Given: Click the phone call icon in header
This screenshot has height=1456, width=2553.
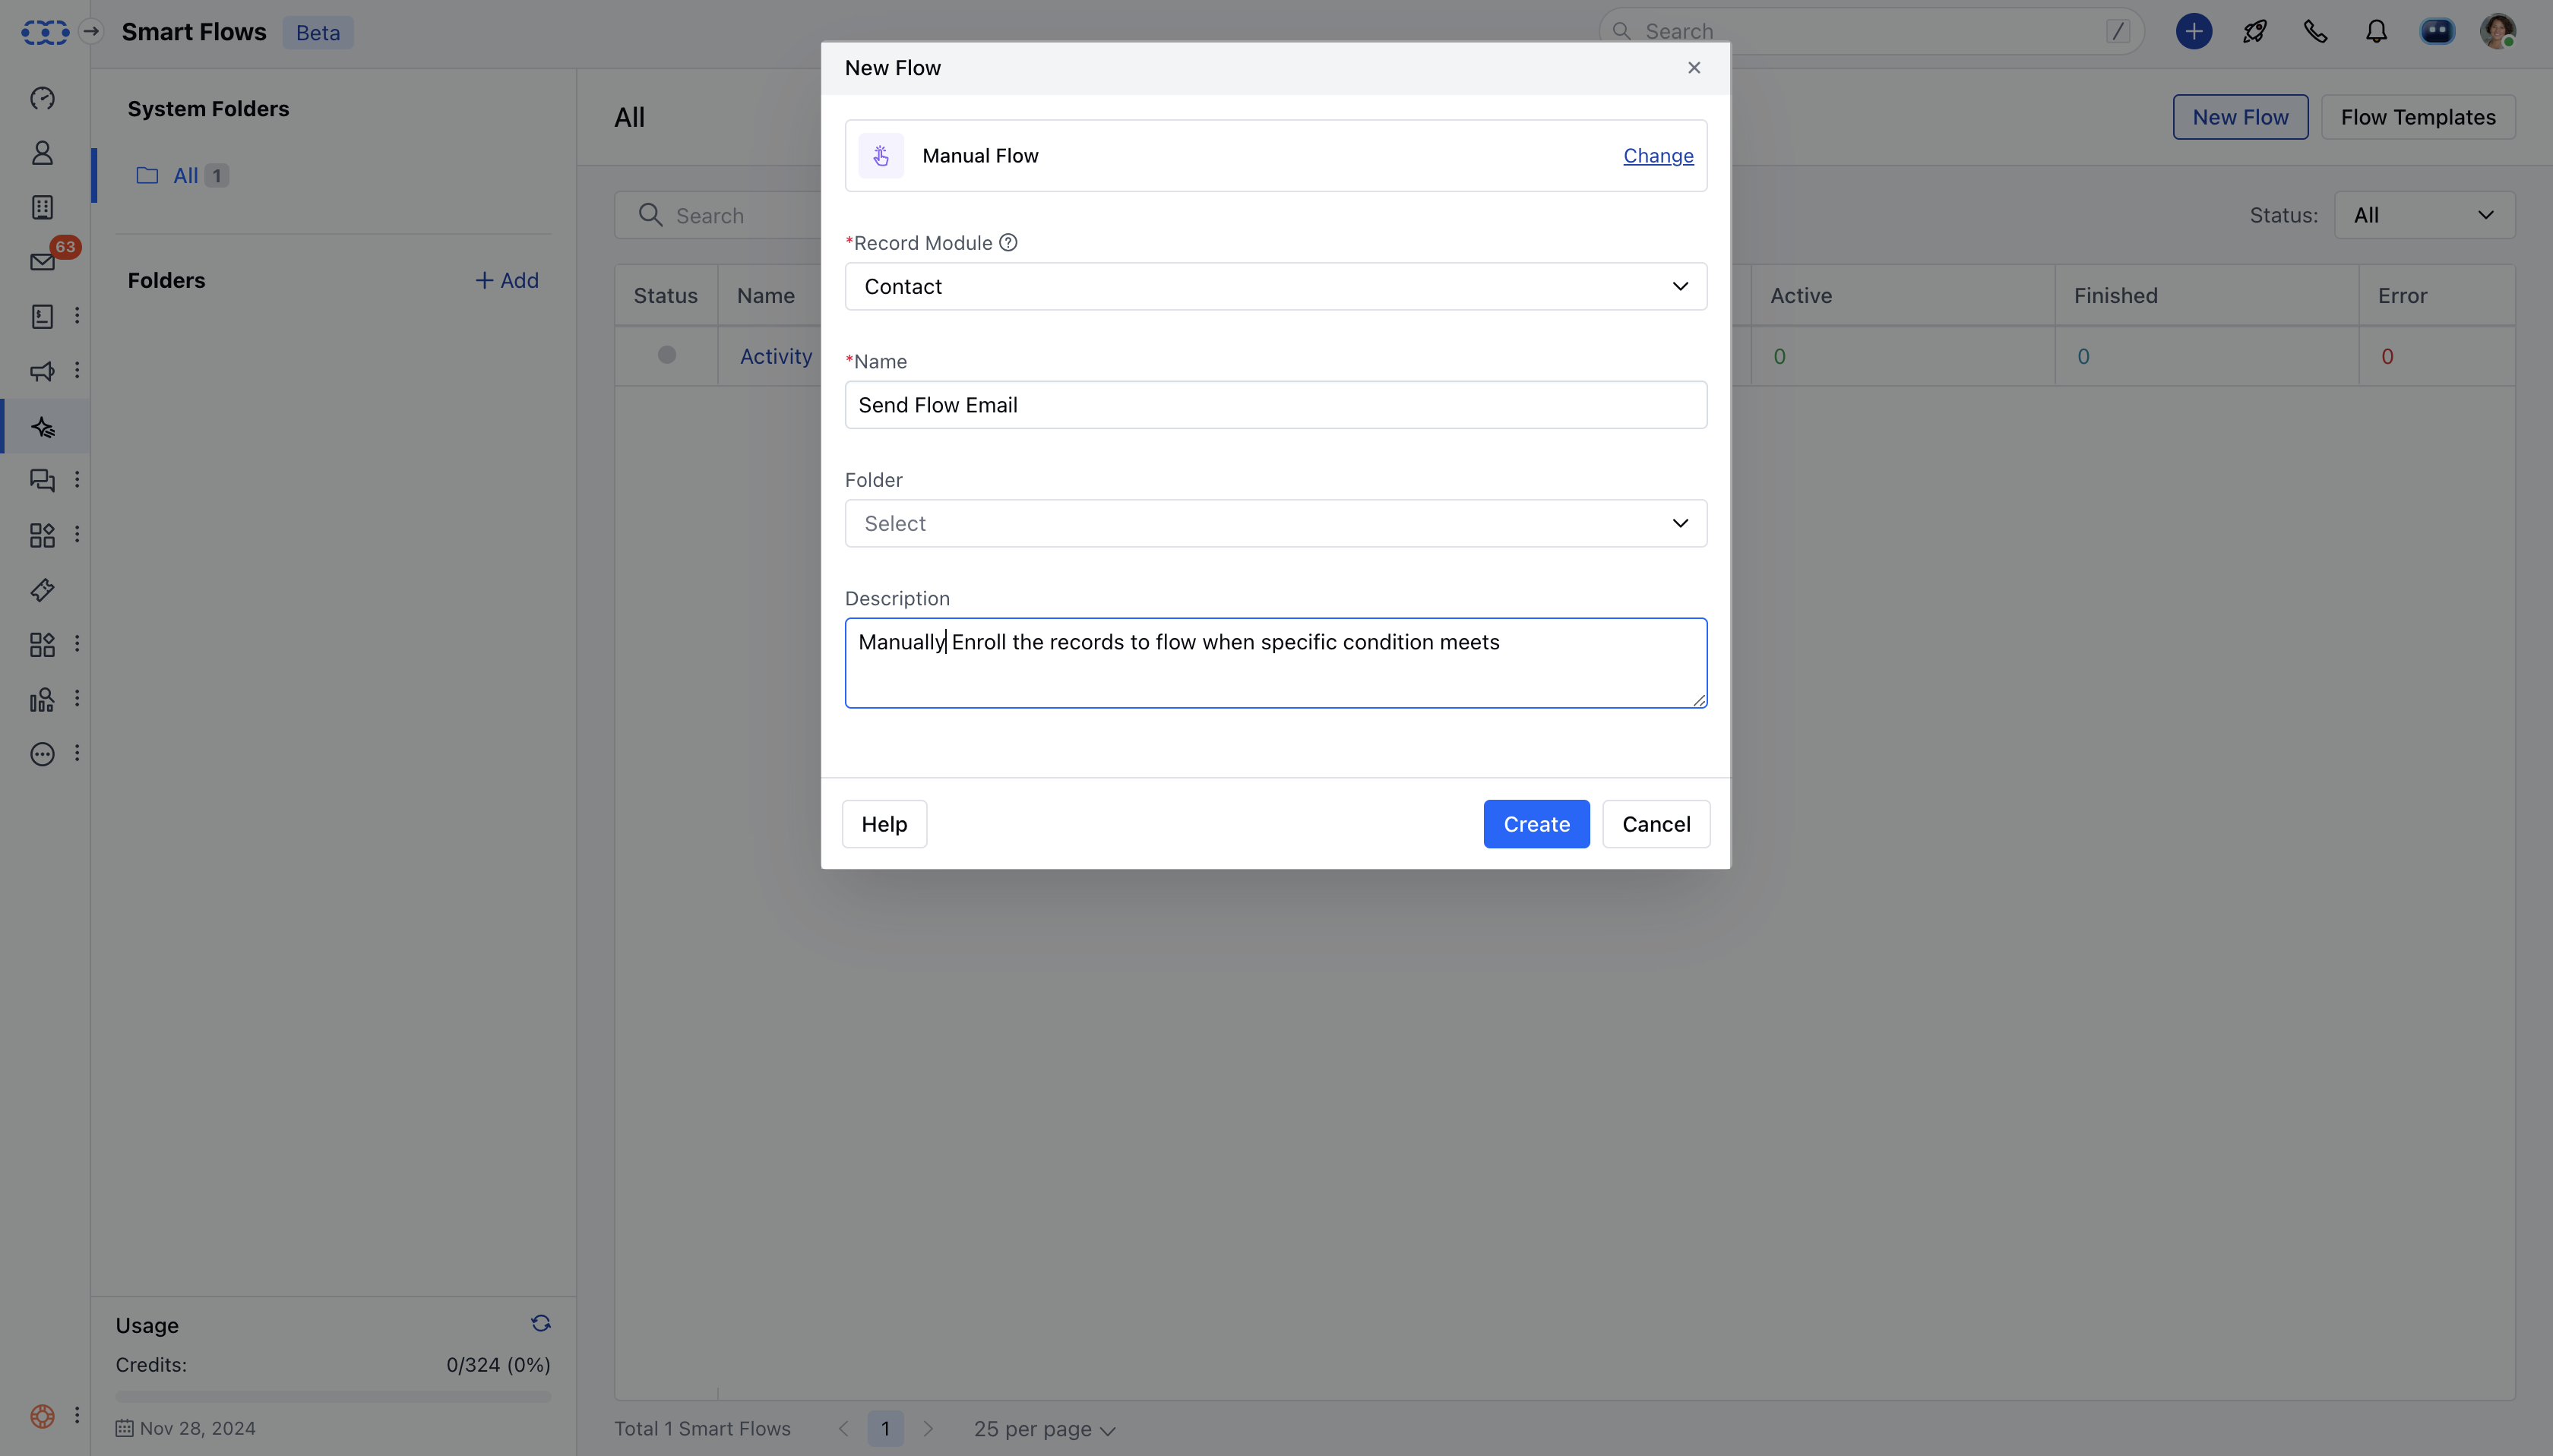Looking at the screenshot, I should (x=2315, y=32).
